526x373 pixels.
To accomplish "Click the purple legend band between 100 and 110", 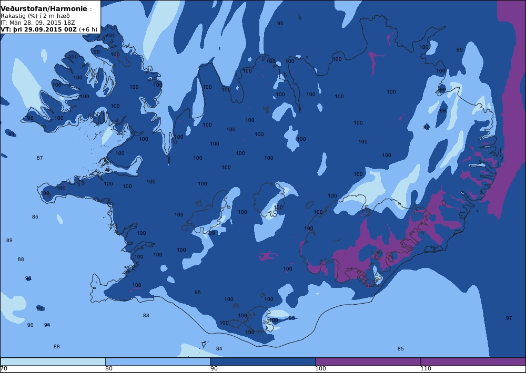I will point(368,361).
